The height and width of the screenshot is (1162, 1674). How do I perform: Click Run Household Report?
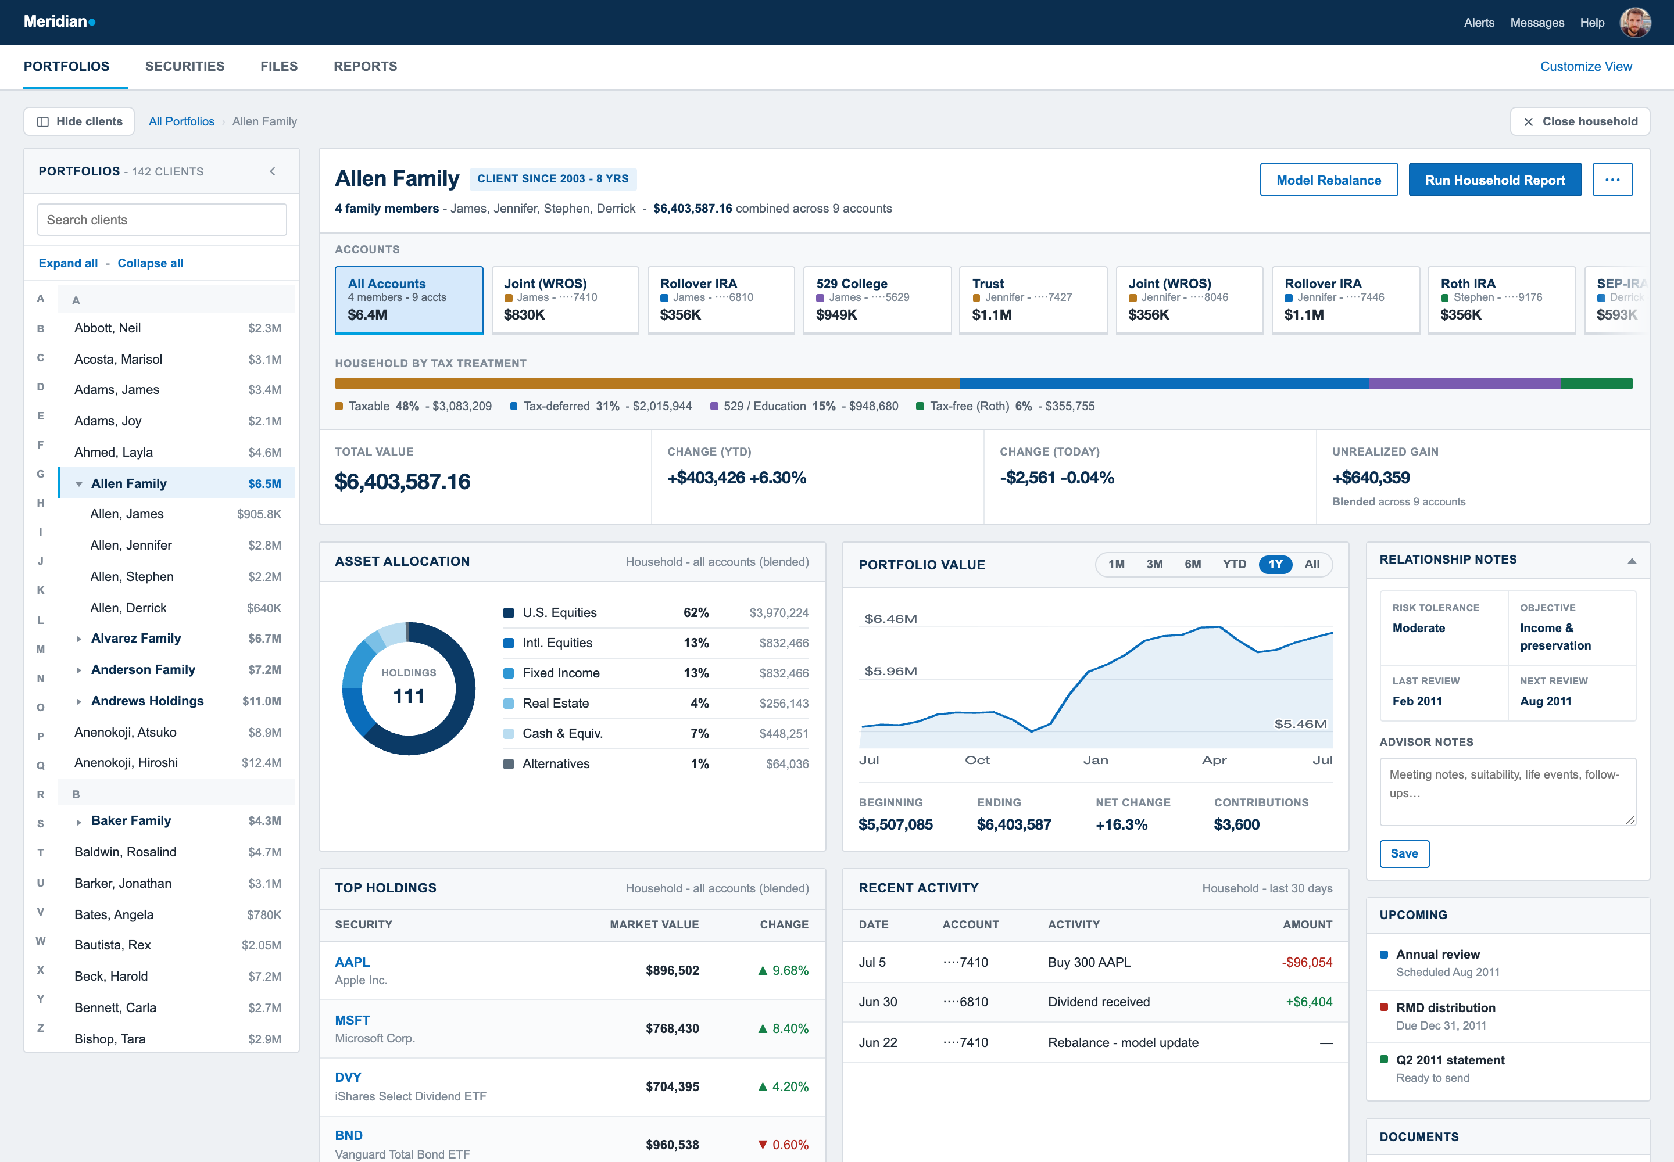click(1494, 180)
